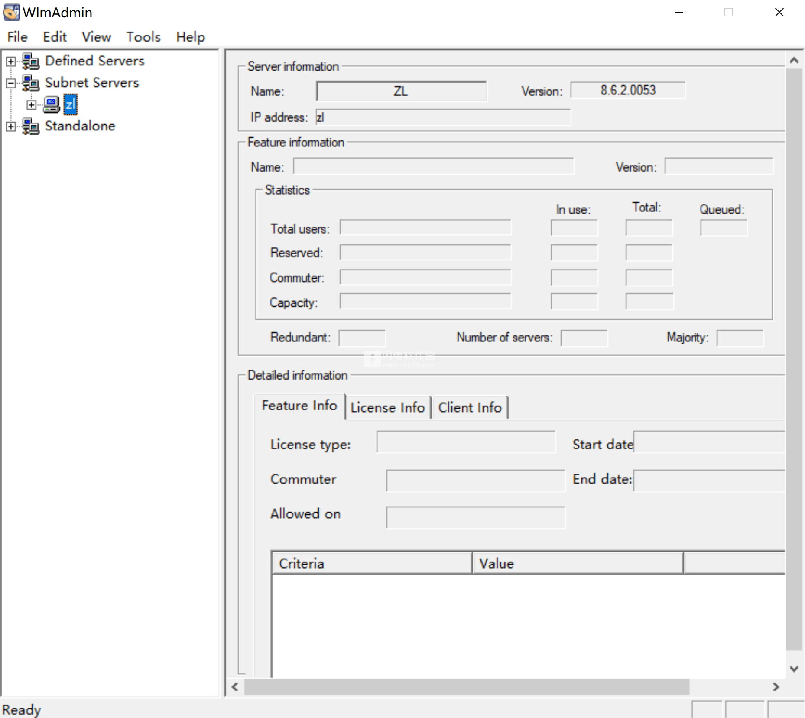Click the Feature information Name field

[x=434, y=166]
